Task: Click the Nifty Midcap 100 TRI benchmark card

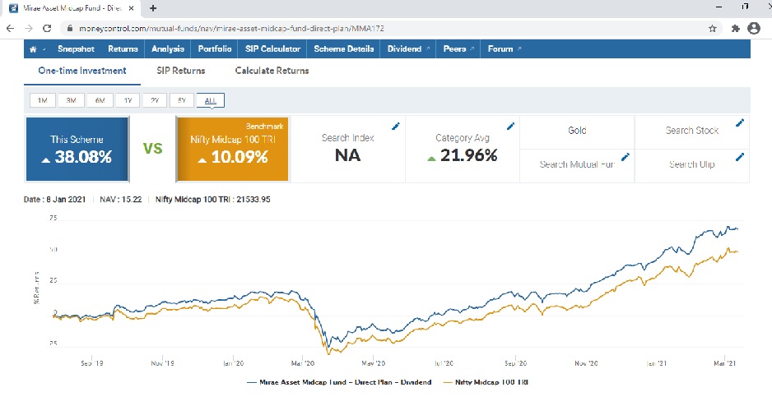Action: click(x=232, y=149)
